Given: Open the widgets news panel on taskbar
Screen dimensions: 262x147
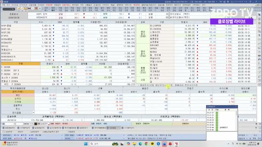Looking at the screenshot, I should (10, 143).
